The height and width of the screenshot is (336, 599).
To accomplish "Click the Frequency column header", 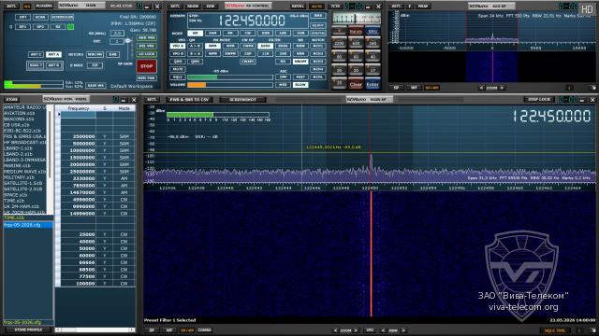I will tap(79, 108).
